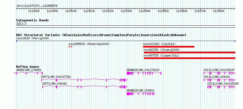Open variant label nsv10639 (Perry2008)

coord(33,38)
